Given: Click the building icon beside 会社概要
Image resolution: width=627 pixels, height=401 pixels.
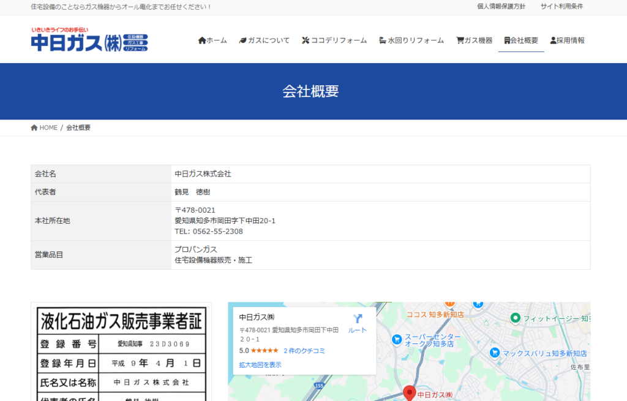Looking at the screenshot, I should [507, 40].
